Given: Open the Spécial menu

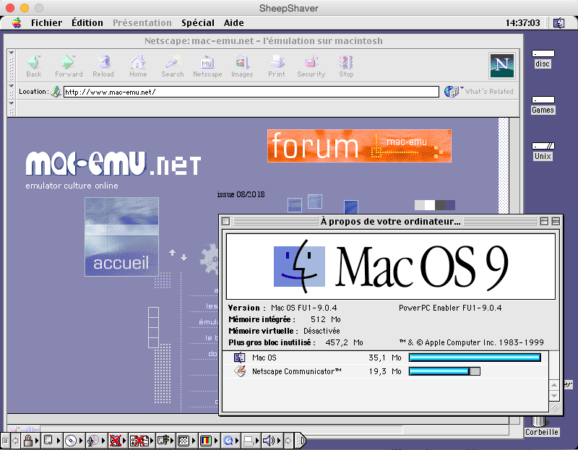Looking at the screenshot, I should (197, 23).
